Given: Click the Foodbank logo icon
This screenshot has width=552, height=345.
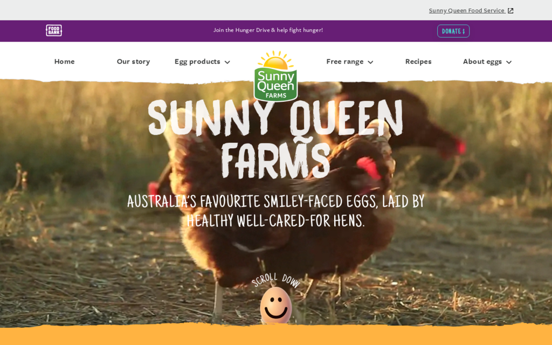Looking at the screenshot, I should point(54,30).
